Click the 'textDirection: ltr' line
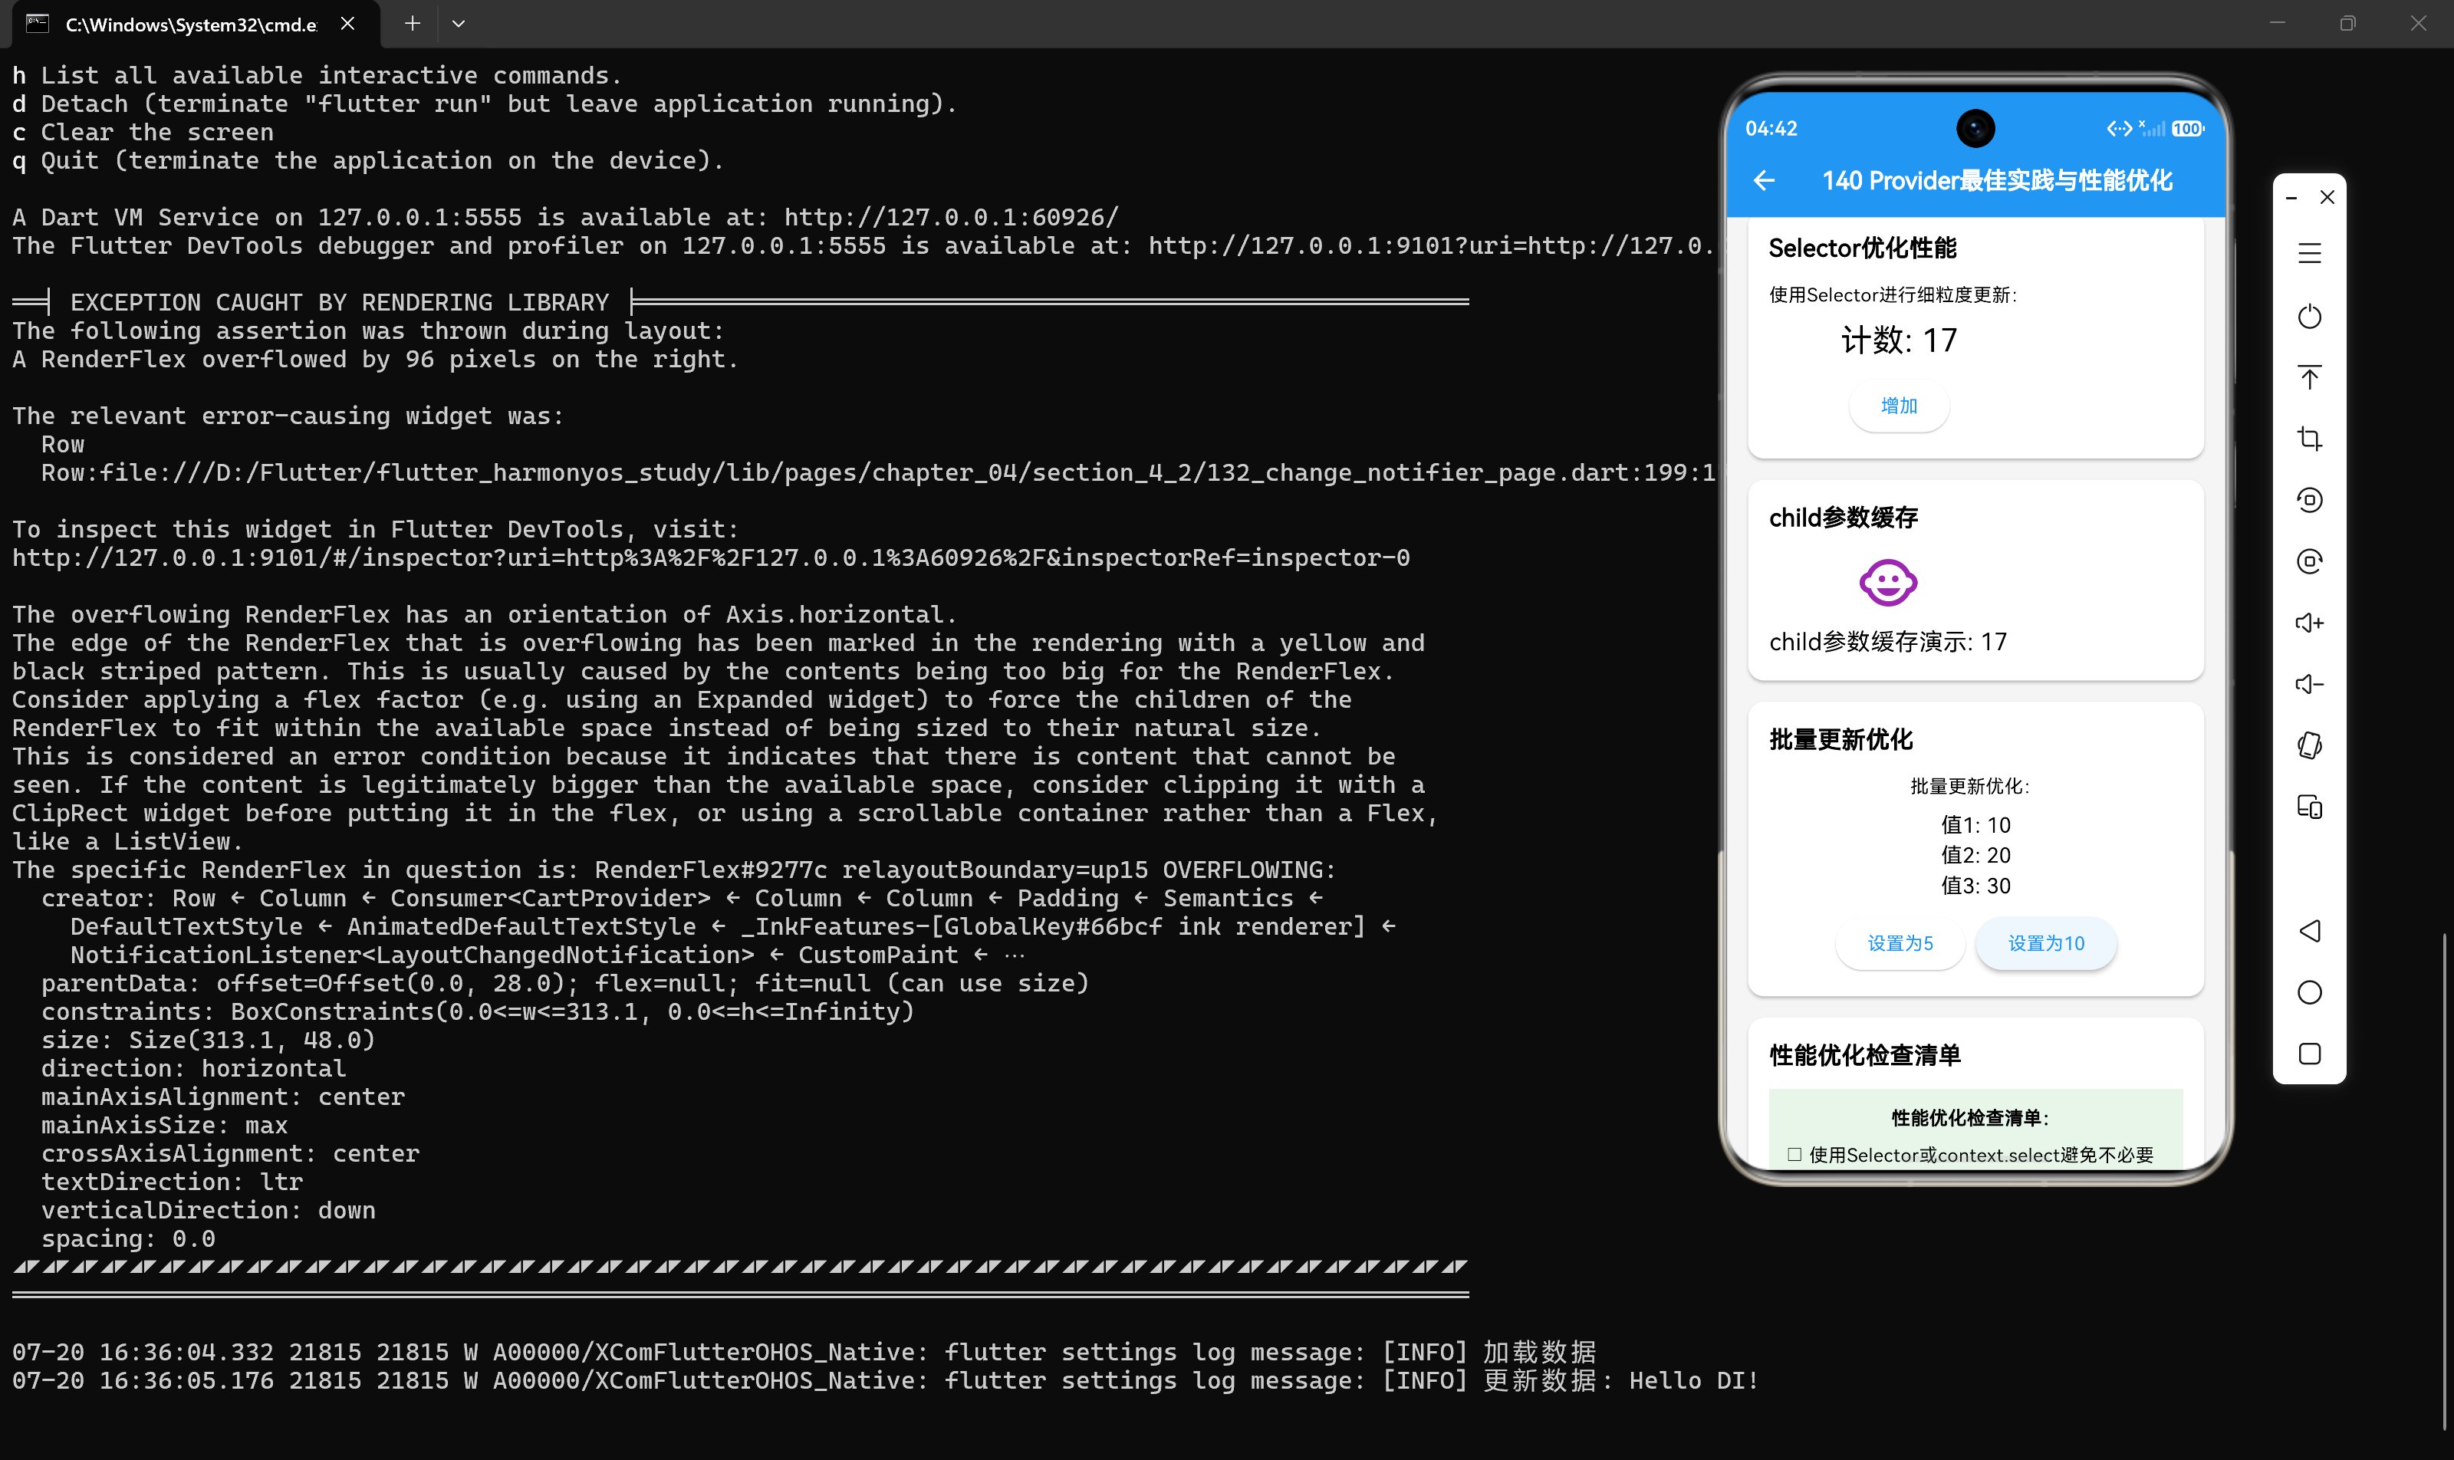 click(173, 1182)
